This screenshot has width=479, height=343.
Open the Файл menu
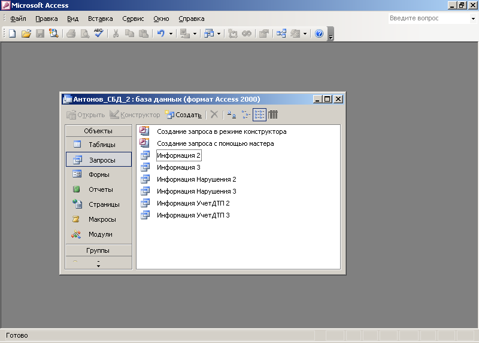coord(19,19)
